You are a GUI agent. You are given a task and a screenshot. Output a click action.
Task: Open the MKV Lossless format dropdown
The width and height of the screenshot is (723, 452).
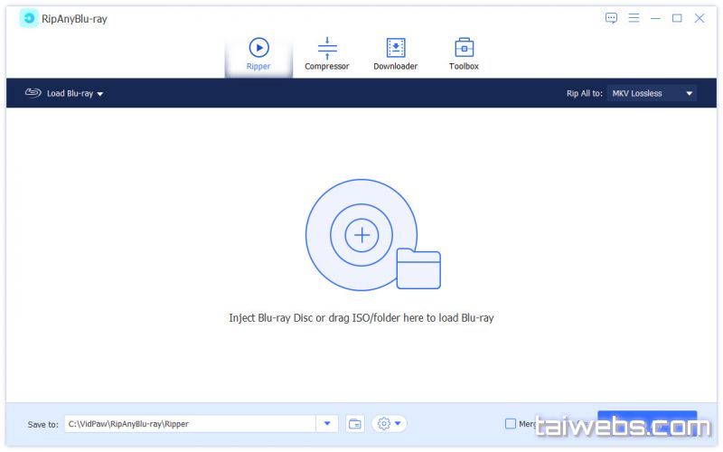(x=651, y=93)
